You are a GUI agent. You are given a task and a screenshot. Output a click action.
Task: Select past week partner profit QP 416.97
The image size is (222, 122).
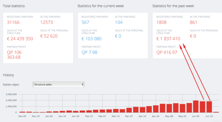pyautogui.click(x=166, y=52)
